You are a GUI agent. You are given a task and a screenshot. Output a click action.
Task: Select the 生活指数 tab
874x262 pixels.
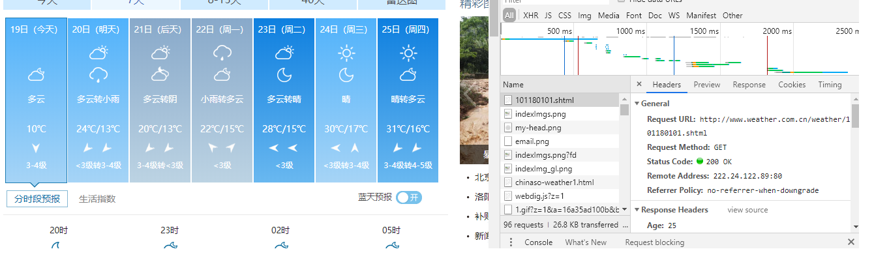click(x=97, y=199)
